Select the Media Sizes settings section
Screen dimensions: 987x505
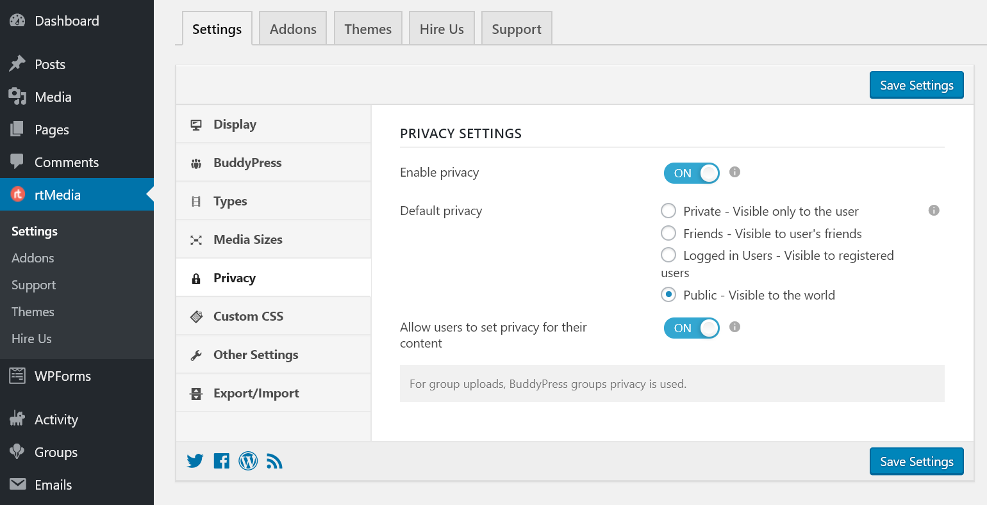click(x=249, y=239)
